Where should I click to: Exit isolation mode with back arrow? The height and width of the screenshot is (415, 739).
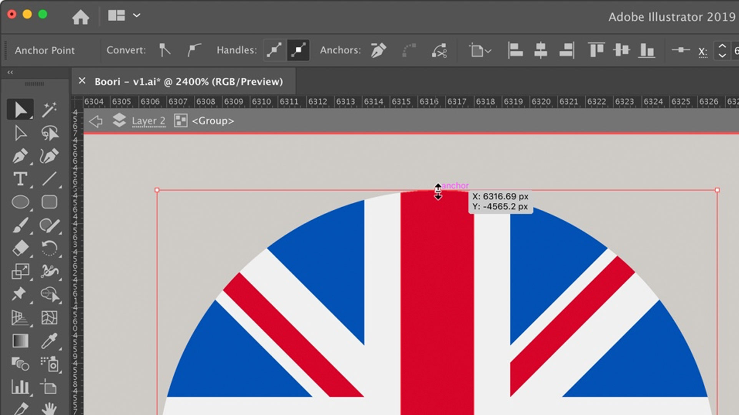tap(96, 121)
